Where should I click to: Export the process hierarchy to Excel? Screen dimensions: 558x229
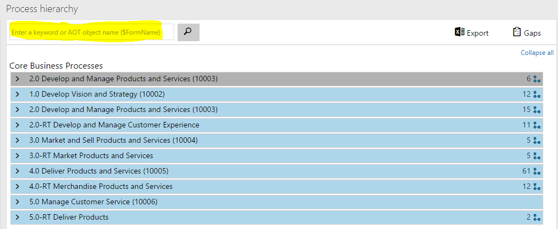pos(472,33)
